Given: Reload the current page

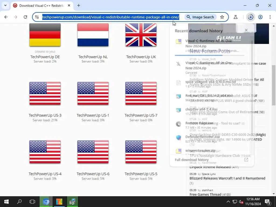Looking at the screenshot, I should point(25,17).
